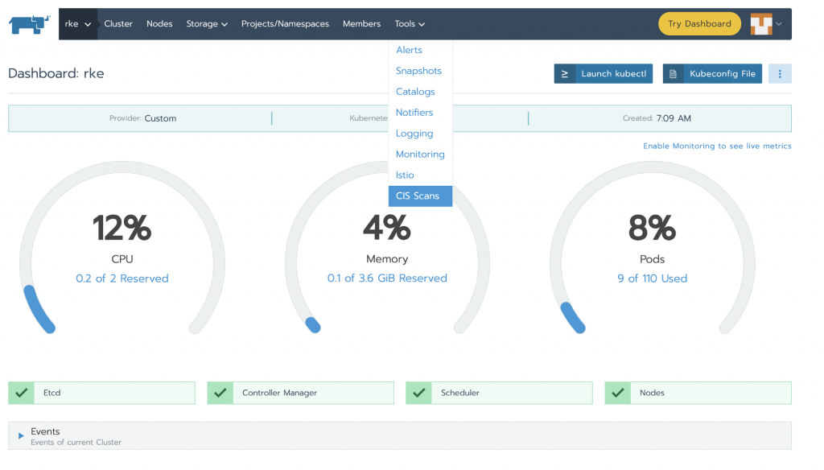Click the Scheduler status checkmark icon

pyautogui.click(x=419, y=393)
